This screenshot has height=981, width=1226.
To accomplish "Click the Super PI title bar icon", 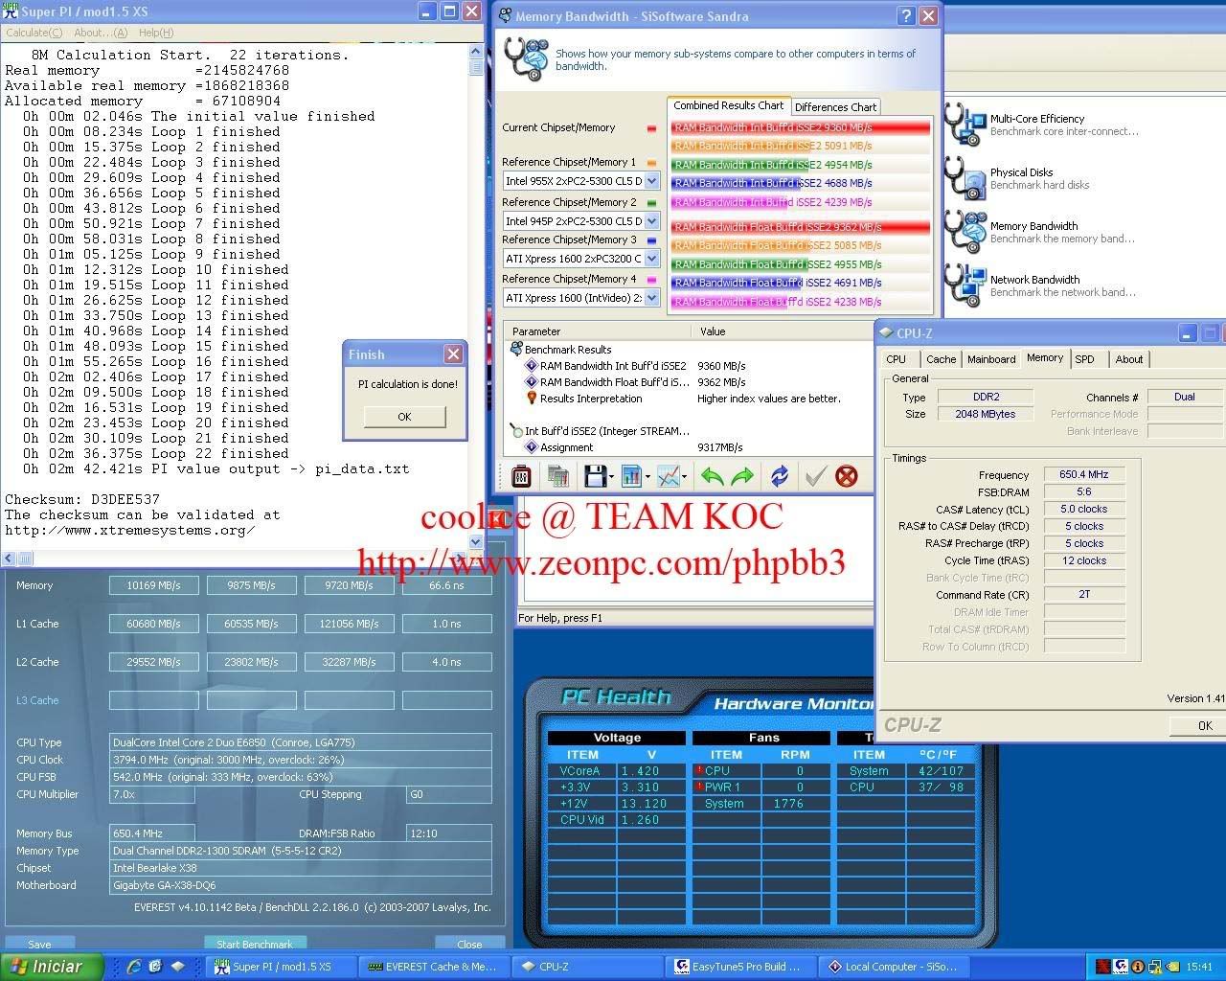I will point(10,11).
